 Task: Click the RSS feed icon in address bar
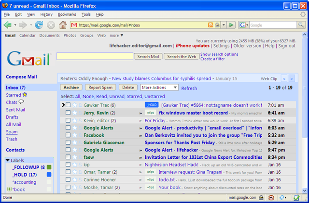211,25
